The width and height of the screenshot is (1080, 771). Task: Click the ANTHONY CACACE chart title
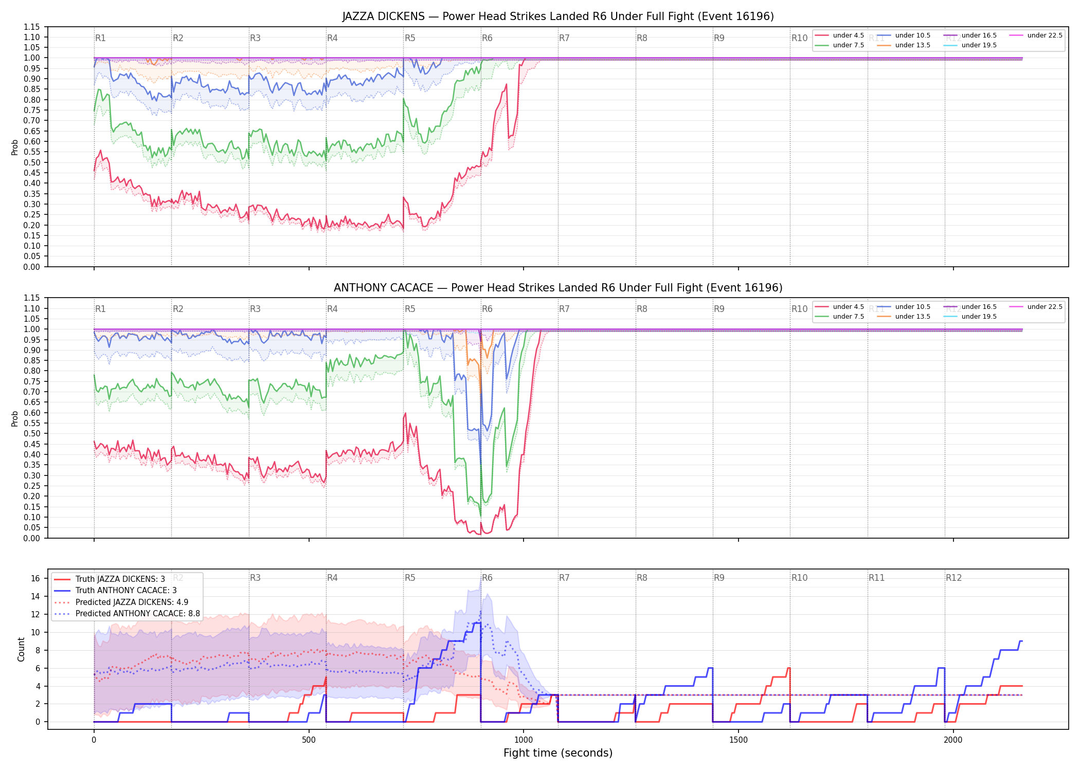click(558, 288)
